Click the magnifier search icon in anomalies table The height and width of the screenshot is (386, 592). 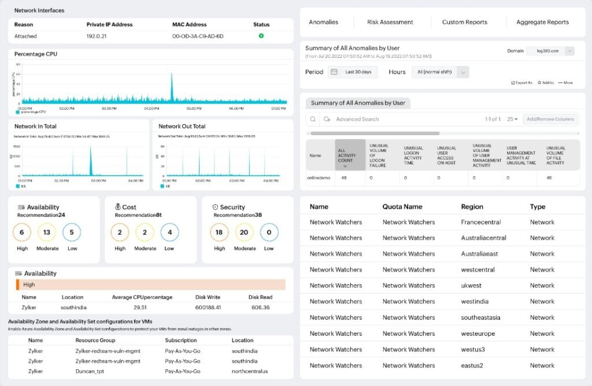[313, 119]
